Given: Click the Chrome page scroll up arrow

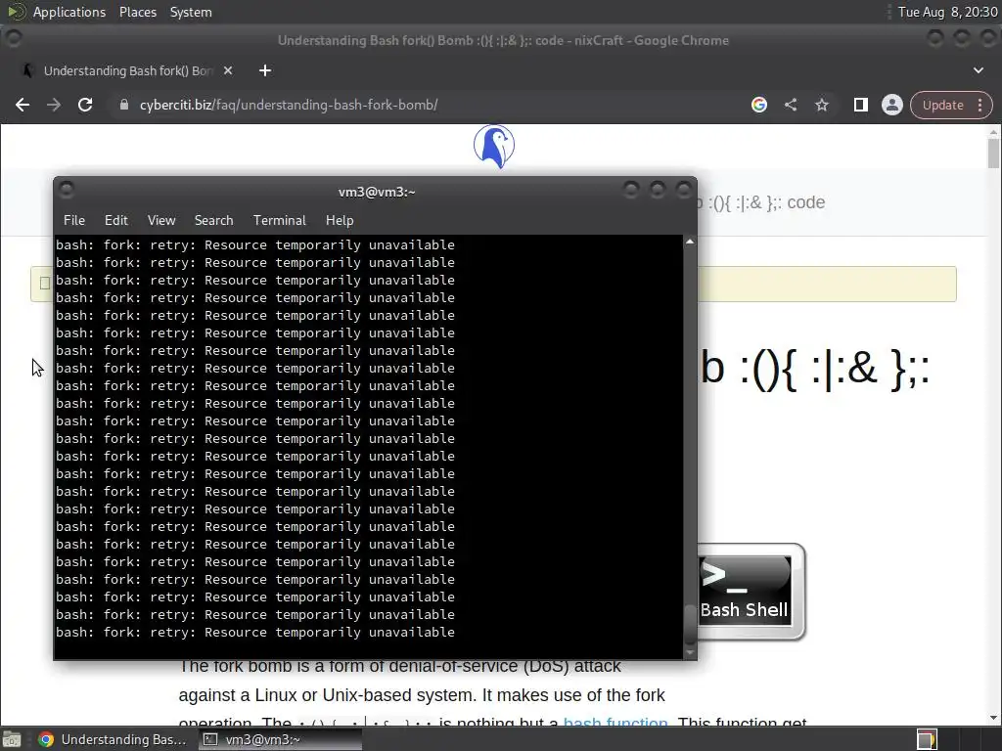Looking at the screenshot, I should (x=993, y=132).
